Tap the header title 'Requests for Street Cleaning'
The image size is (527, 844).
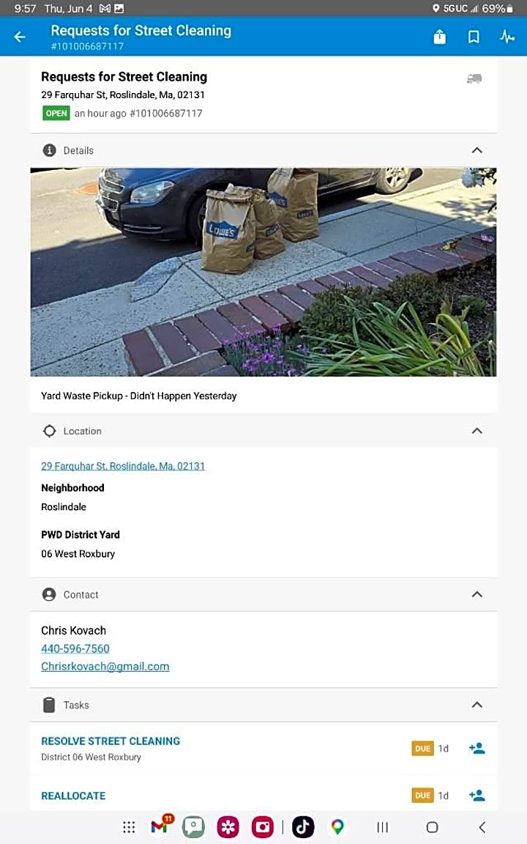pos(141,31)
